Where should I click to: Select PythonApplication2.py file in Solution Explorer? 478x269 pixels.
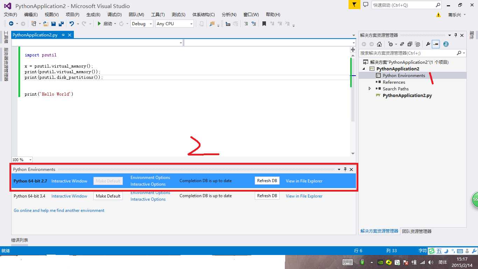click(407, 95)
